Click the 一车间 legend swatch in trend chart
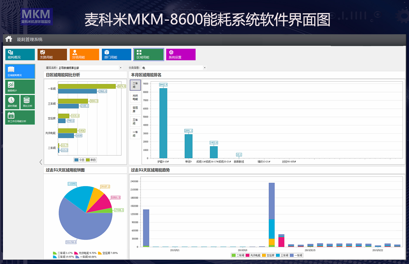409x264 pixels. pos(292,255)
